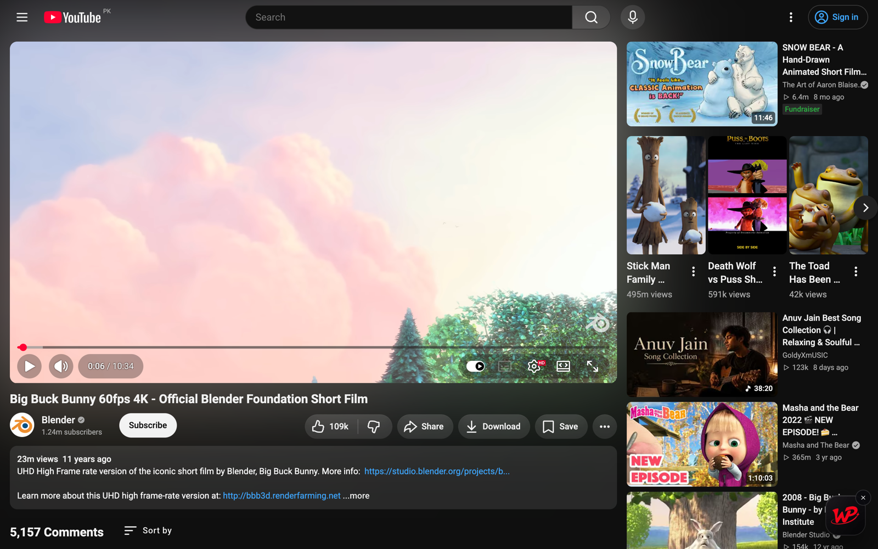
Task: Open 2008 Big Buck Bunny thumbnail
Action: pyautogui.click(x=702, y=520)
